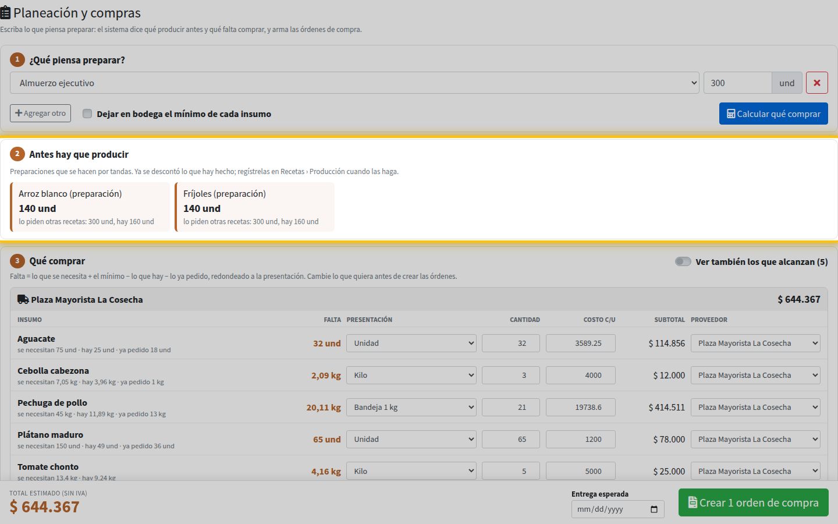Click the quantity field showing 300
Screen dimensions: 838x524
coord(737,83)
